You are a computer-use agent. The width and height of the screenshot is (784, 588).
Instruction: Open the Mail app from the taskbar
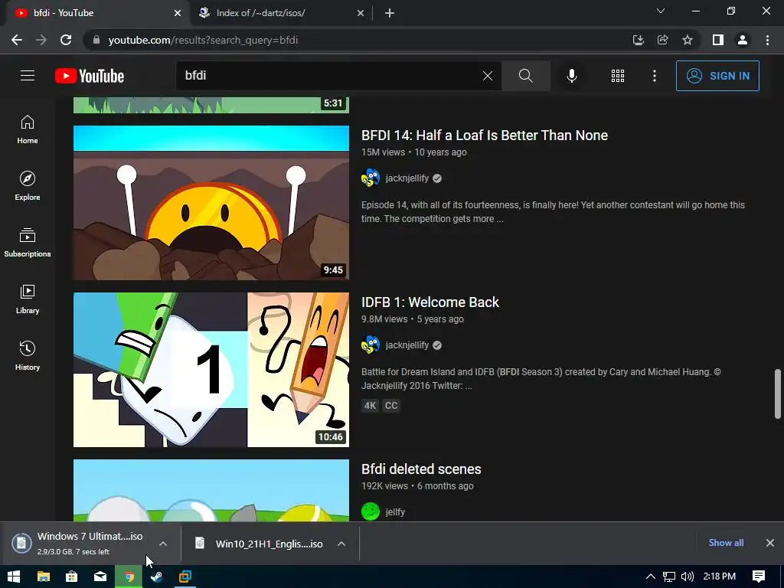(x=100, y=577)
